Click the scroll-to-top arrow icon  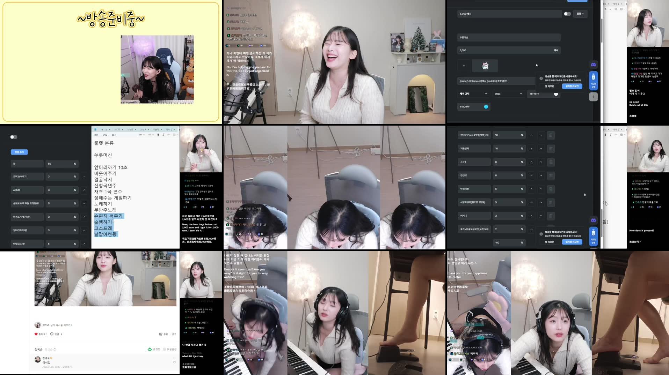click(594, 97)
